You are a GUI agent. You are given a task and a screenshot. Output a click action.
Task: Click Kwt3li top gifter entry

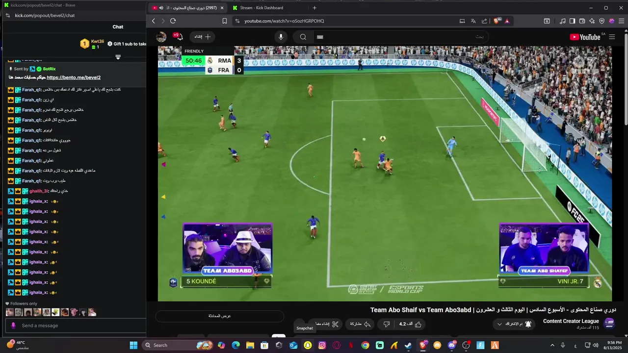[92, 44]
